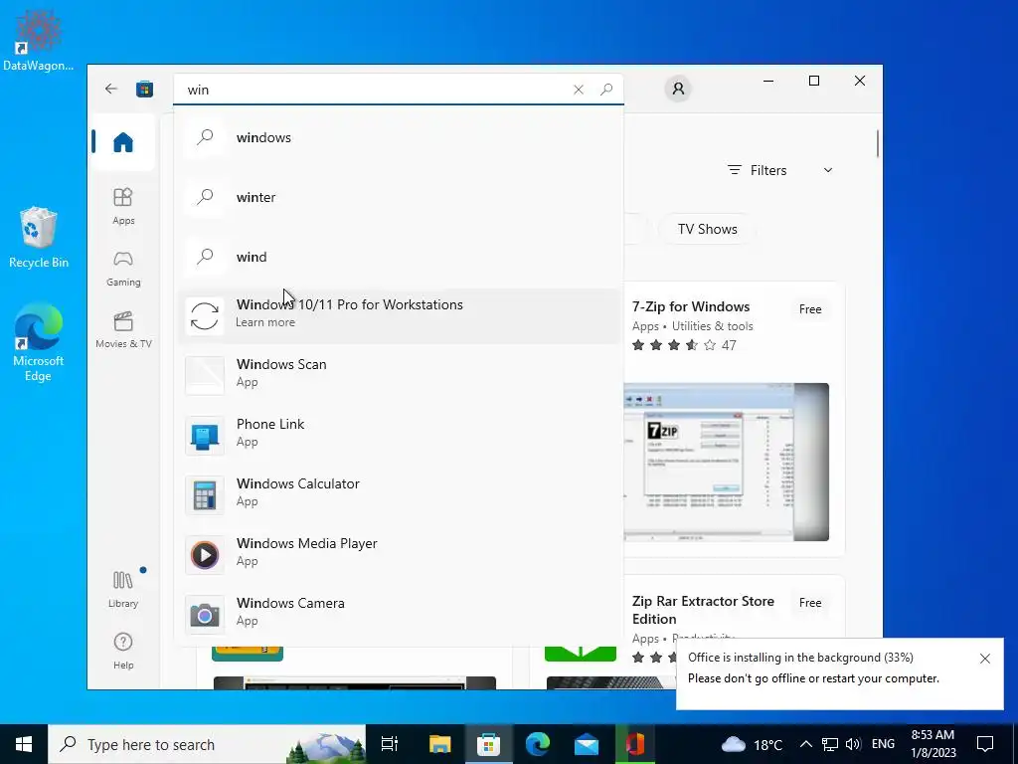The image size is (1018, 764).
Task: Open the Gaming section in the sidebar
Action: 123,269
